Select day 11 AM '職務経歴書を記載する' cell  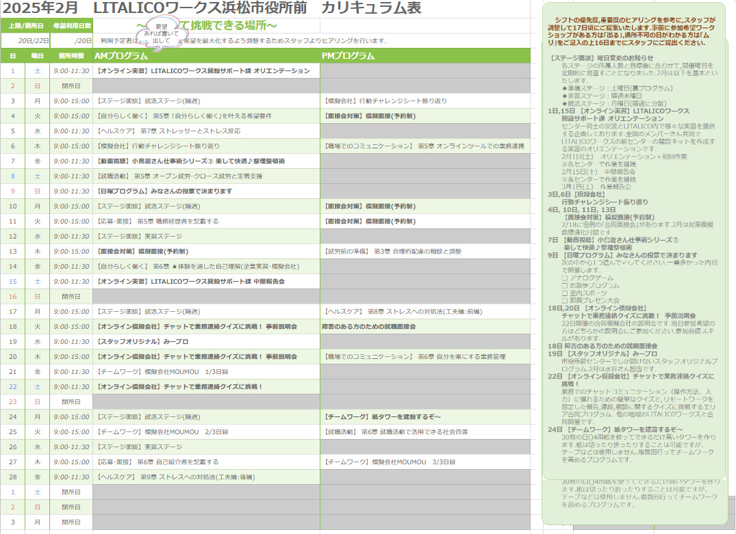(207, 221)
